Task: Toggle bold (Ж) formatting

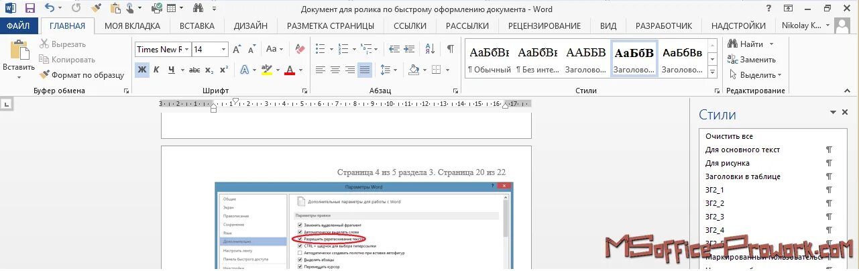Action: (141, 70)
